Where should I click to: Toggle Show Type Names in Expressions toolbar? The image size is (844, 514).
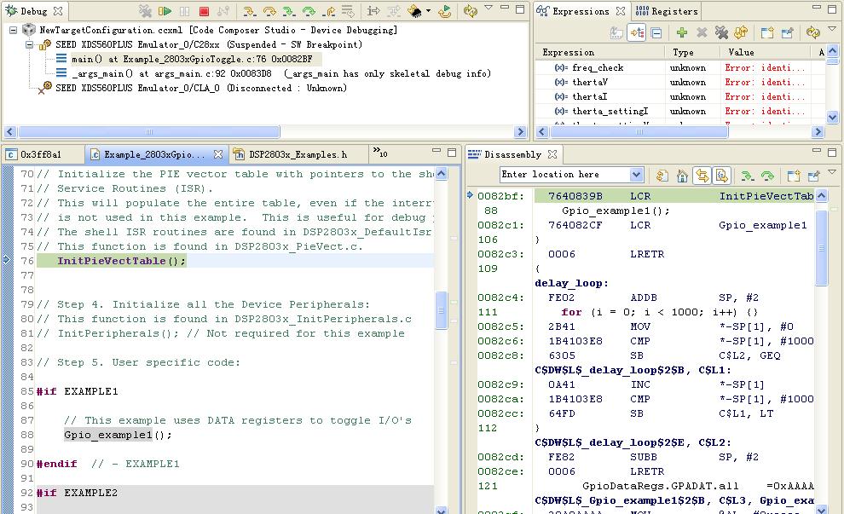click(x=616, y=33)
